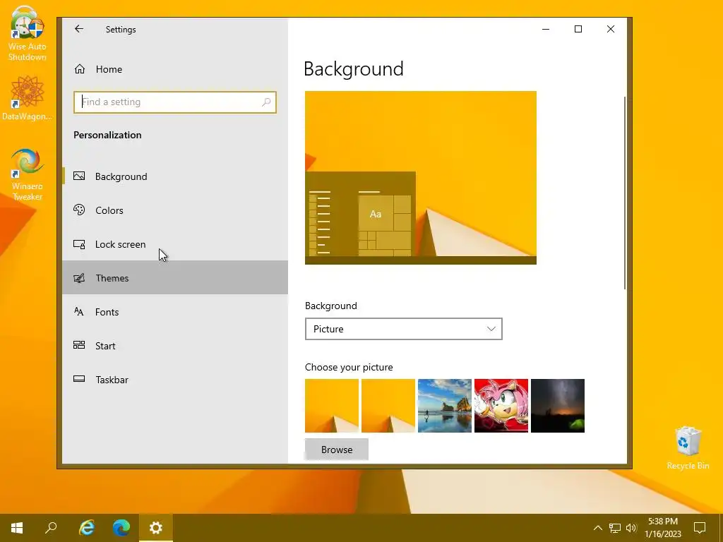Click the Recycle Bin desktop icon

point(688,448)
